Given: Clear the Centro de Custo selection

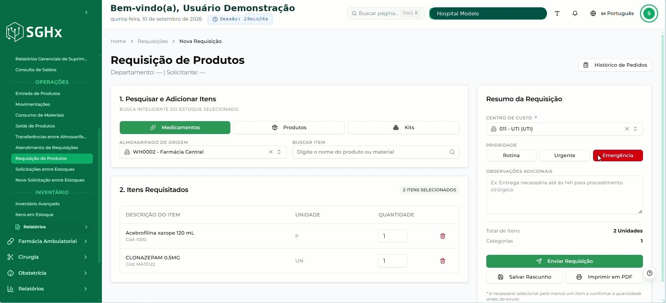Looking at the screenshot, I should coord(627,129).
